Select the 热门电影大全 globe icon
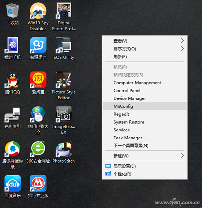 (x=38, y=114)
